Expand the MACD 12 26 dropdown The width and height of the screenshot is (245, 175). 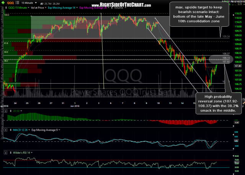click(29, 130)
